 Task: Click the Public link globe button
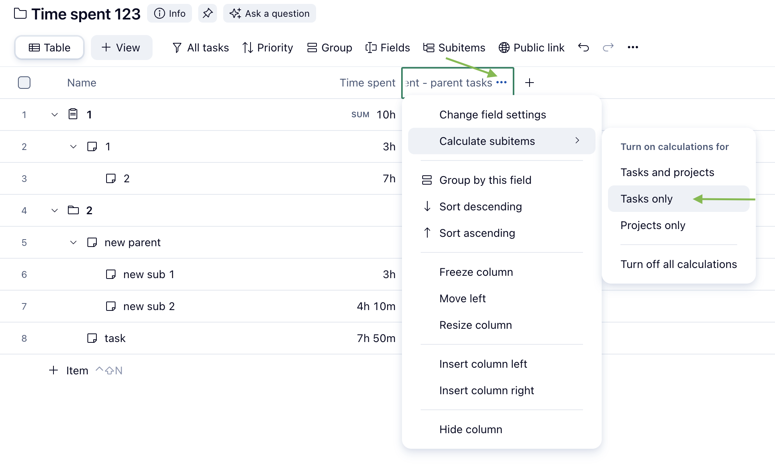531,48
